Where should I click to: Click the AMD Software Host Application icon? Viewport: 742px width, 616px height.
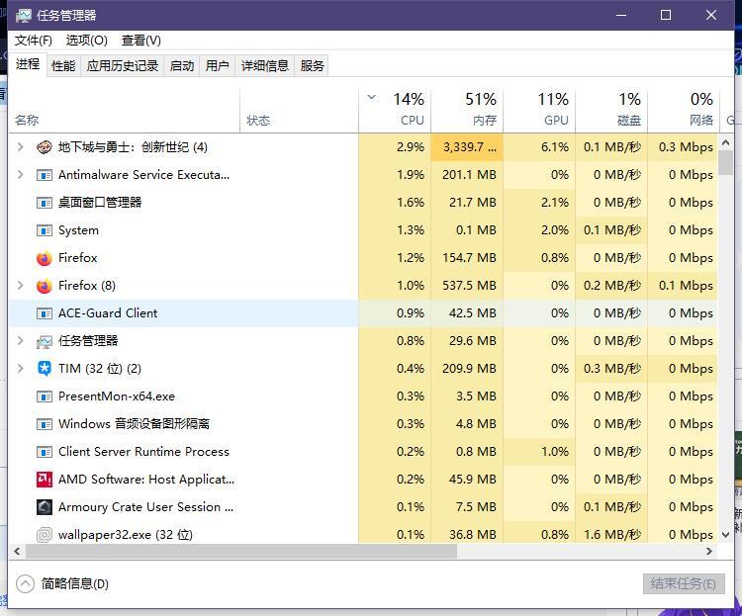pyautogui.click(x=44, y=480)
